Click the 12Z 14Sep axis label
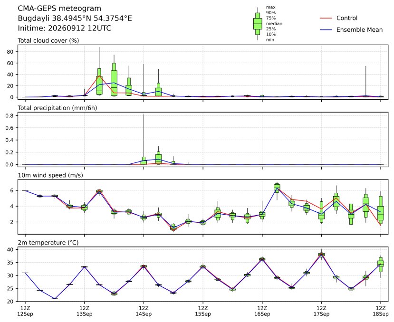The height and width of the screenshot is (322, 394). [144, 311]
